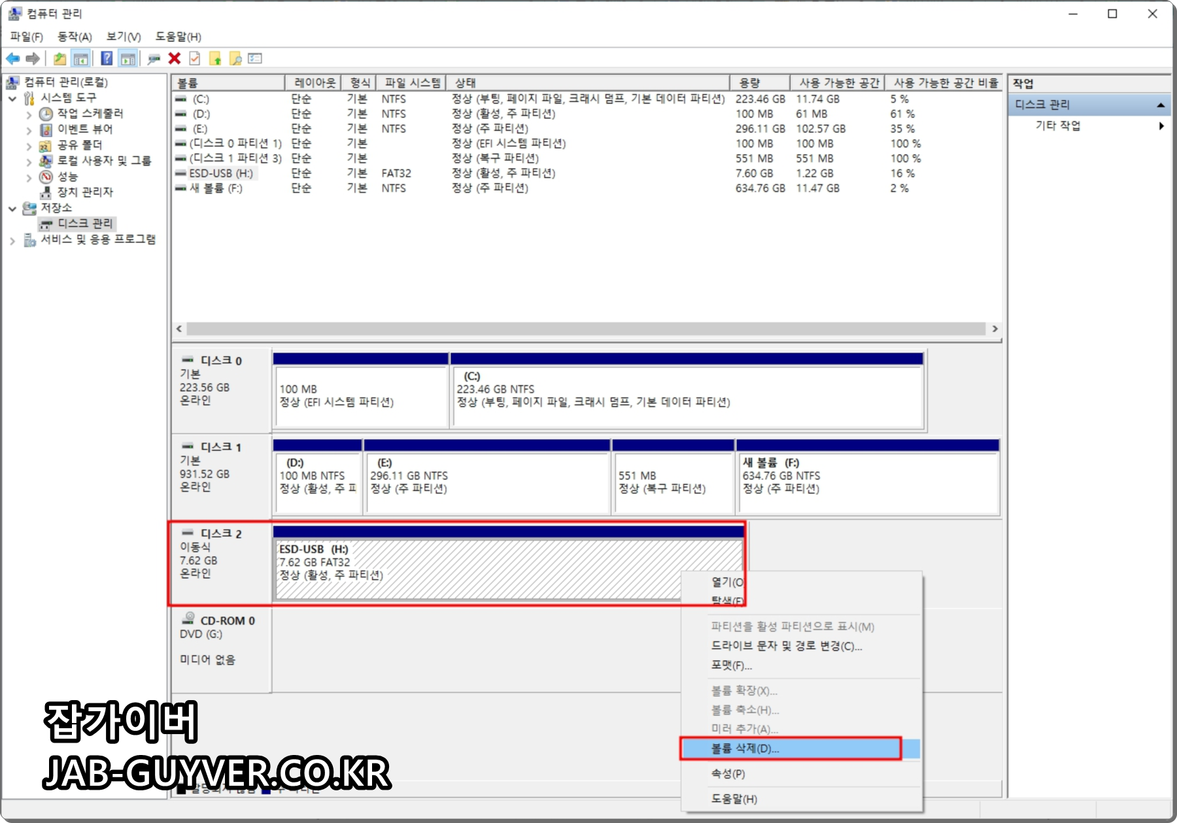Select 볼륨 삭제(D) in the context menu
Viewport: 1177px width, 823px height.
[x=744, y=750]
